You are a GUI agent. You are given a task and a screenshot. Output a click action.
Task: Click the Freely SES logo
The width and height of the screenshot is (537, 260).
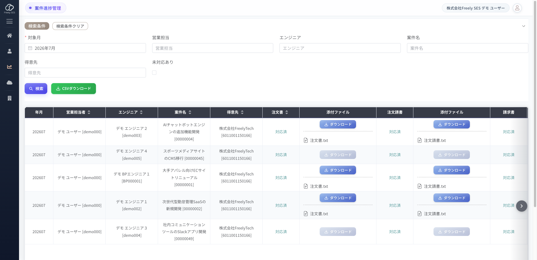click(x=10, y=9)
